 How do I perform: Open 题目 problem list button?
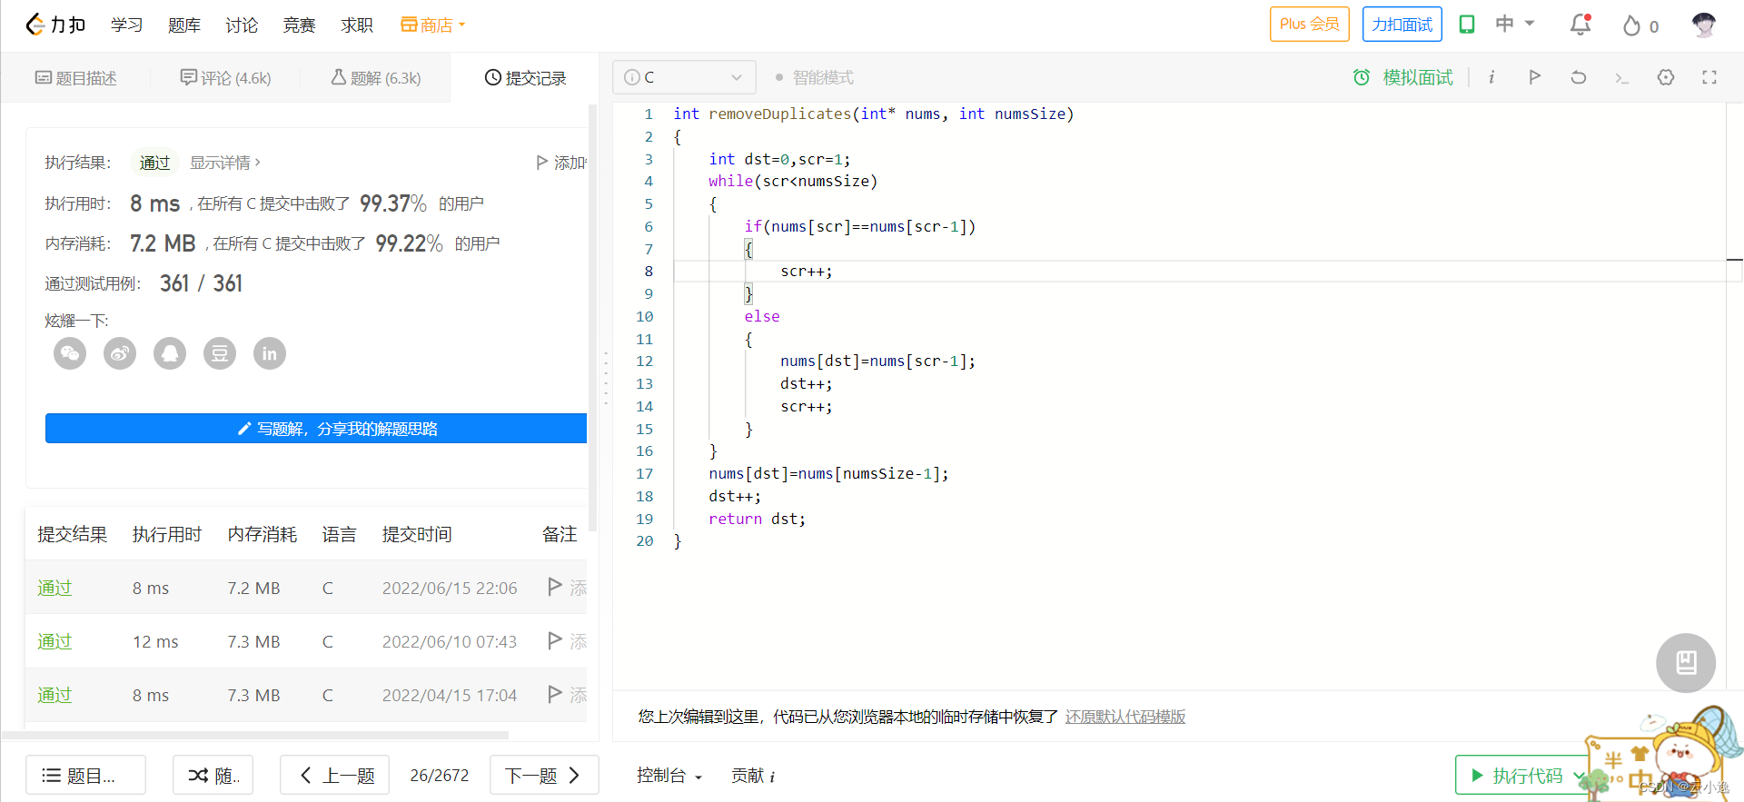coord(85,776)
